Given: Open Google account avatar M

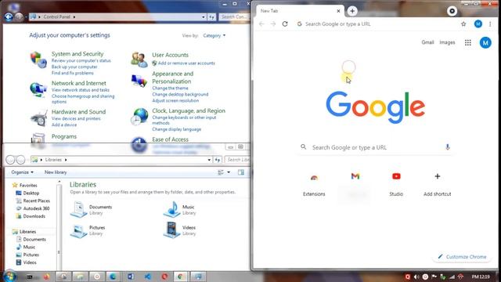Looking at the screenshot, I should coord(485,42).
